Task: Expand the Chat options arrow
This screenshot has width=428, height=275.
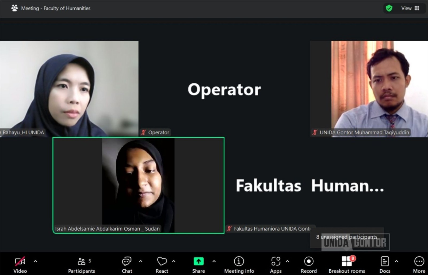Action: click(141, 261)
